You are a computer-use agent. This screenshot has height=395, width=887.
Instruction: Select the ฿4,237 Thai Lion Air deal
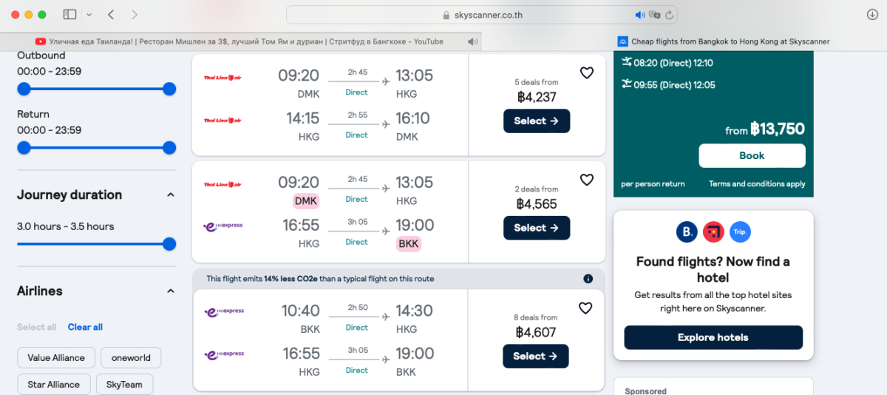[x=536, y=121]
